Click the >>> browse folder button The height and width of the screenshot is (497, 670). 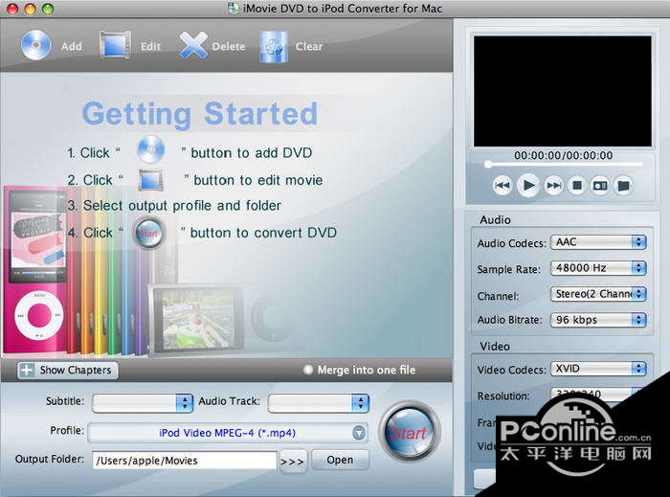293,462
